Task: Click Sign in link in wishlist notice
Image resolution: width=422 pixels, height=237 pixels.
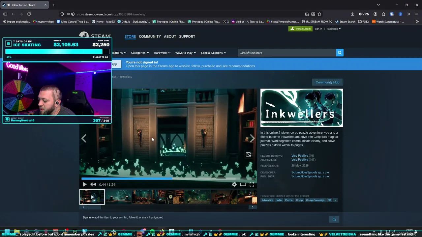Action: 87,218
